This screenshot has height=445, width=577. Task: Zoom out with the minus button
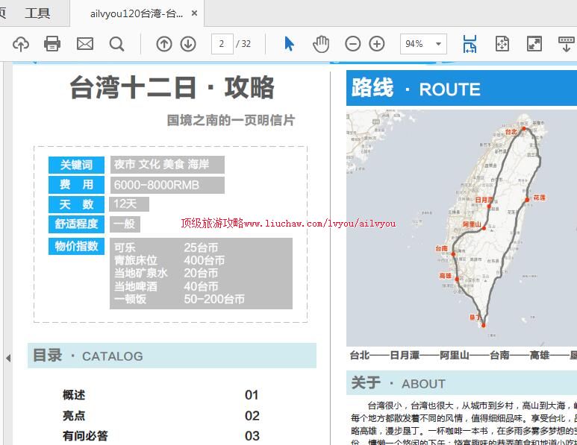353,44
